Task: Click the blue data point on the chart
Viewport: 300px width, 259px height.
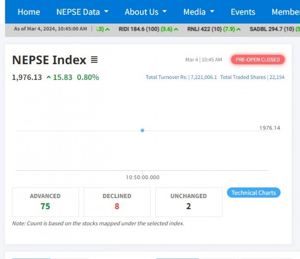Action: pyautogui.click(x=142, y=130)
